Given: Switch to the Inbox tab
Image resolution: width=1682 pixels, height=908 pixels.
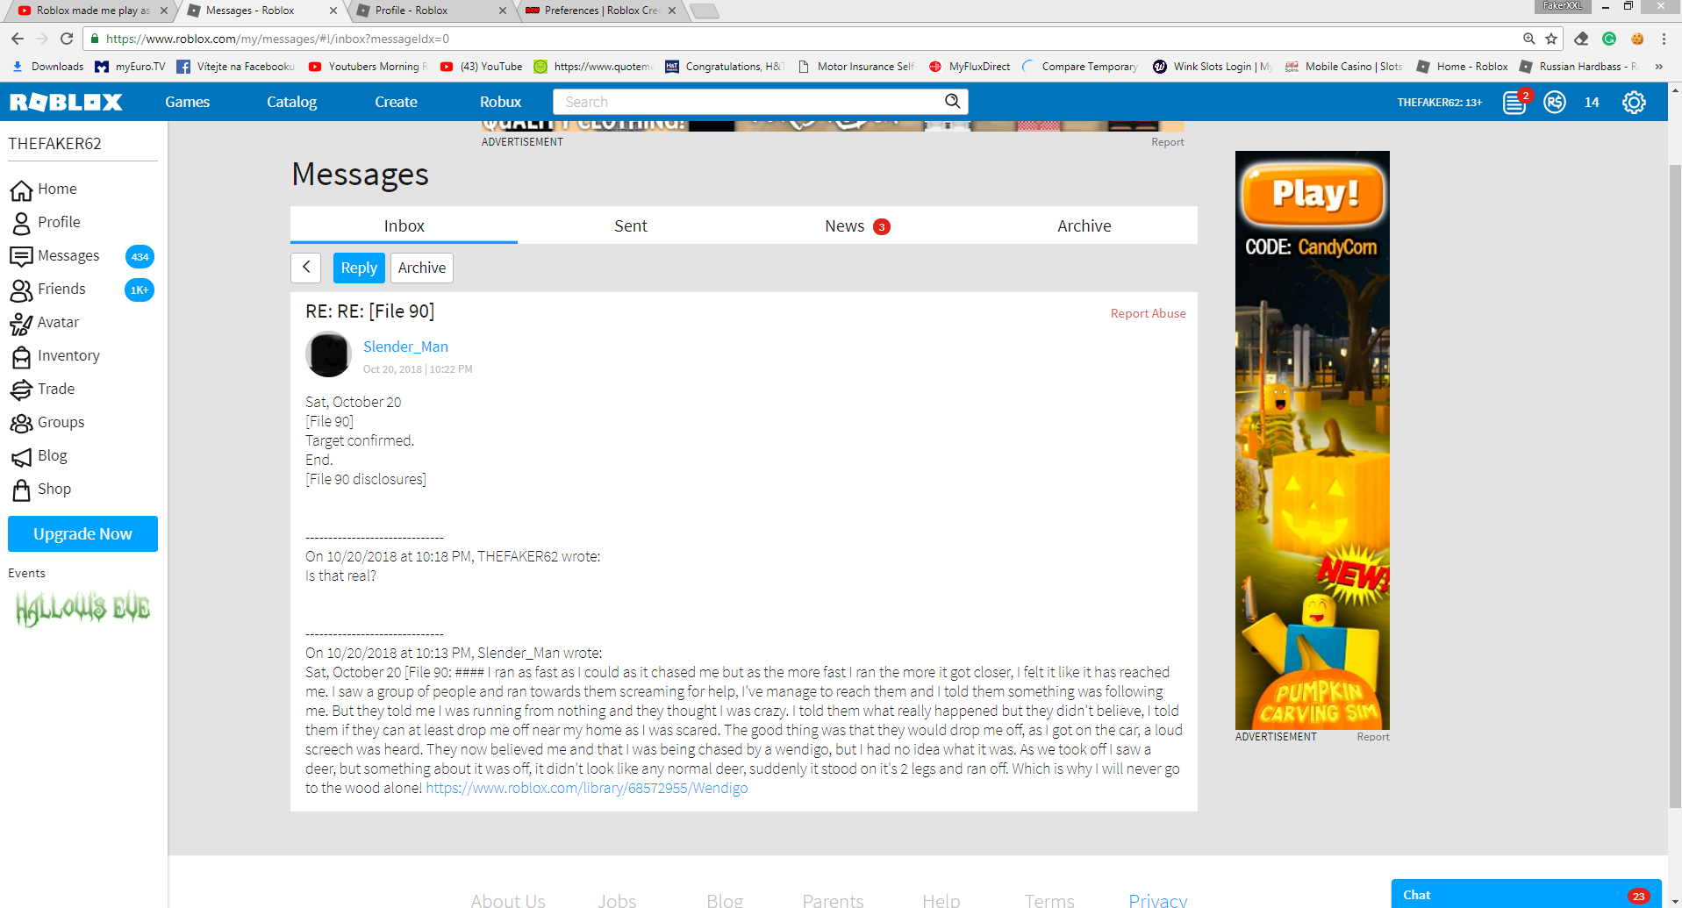Looking at the screenshot, I should 404,225.
